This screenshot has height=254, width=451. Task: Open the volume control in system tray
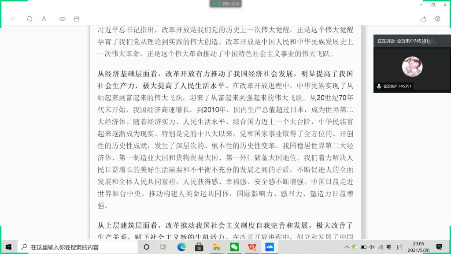372,247
